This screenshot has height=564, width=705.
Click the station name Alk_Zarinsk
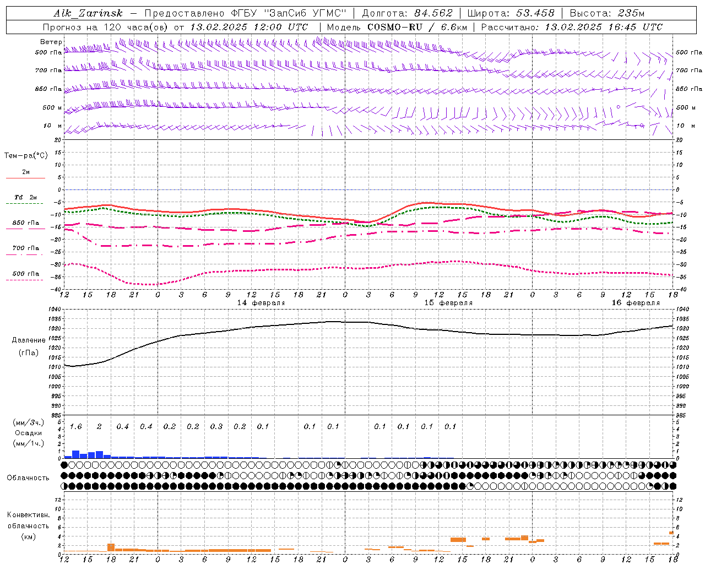click(88, 14)
